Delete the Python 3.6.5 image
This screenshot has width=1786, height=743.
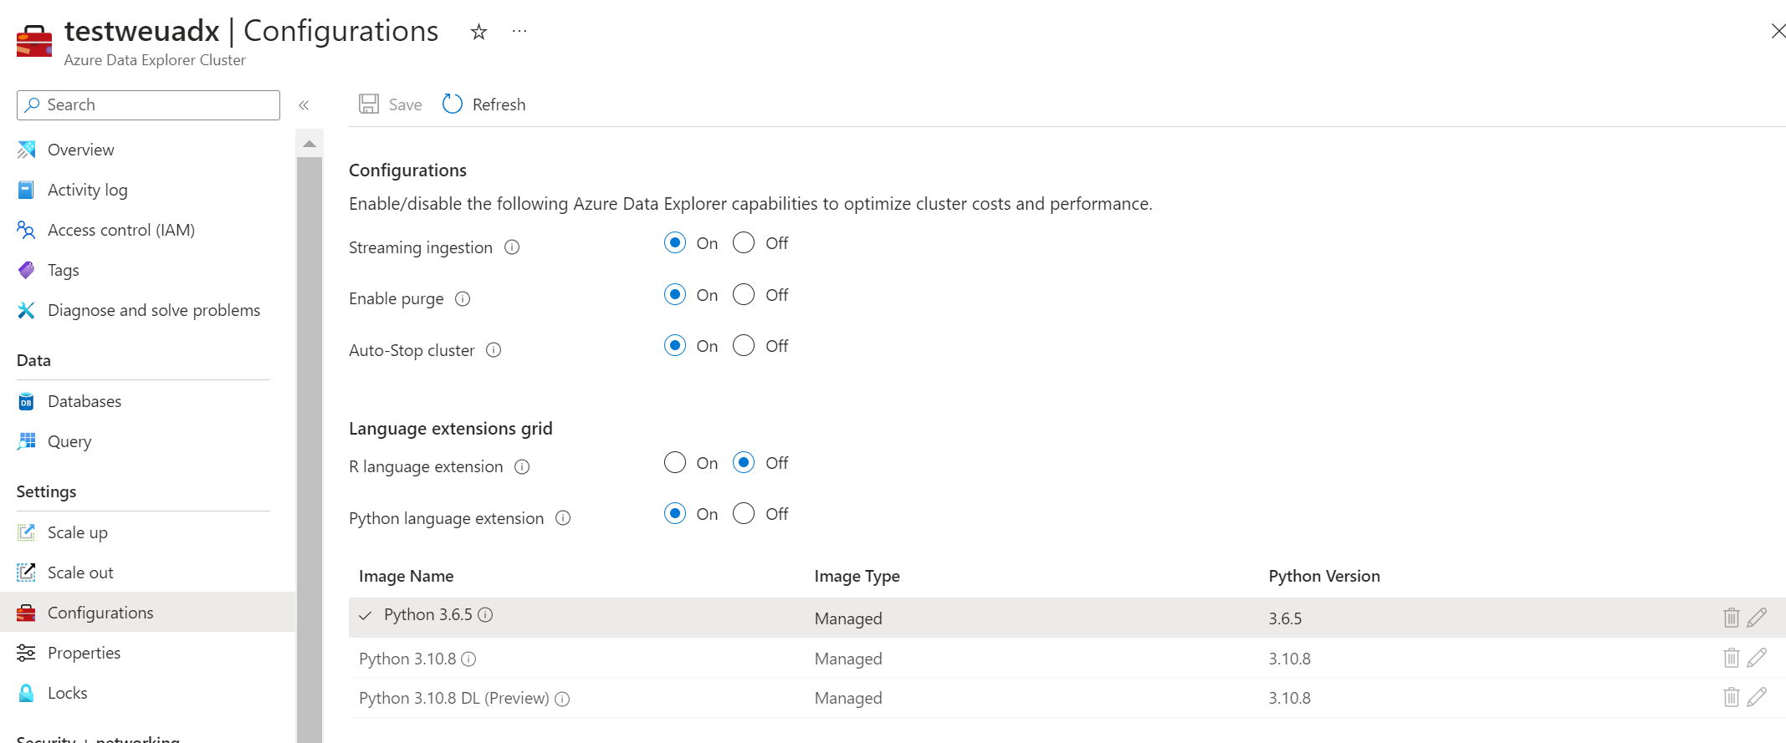click(x=1731, y=618)
